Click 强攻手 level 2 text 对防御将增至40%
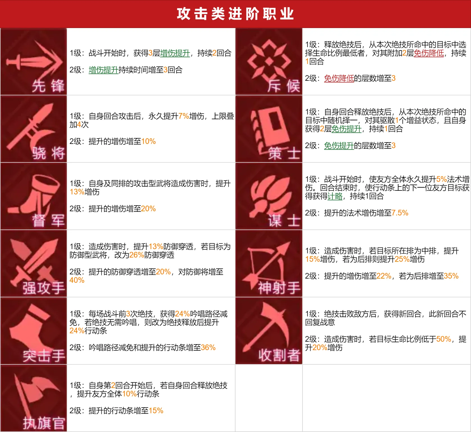Screen dimensions: 471x432 (146, 276)
